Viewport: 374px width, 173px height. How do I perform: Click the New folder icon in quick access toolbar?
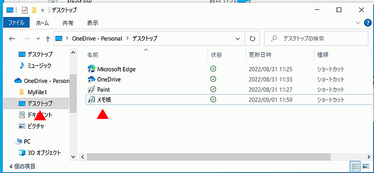coord(34,10)
